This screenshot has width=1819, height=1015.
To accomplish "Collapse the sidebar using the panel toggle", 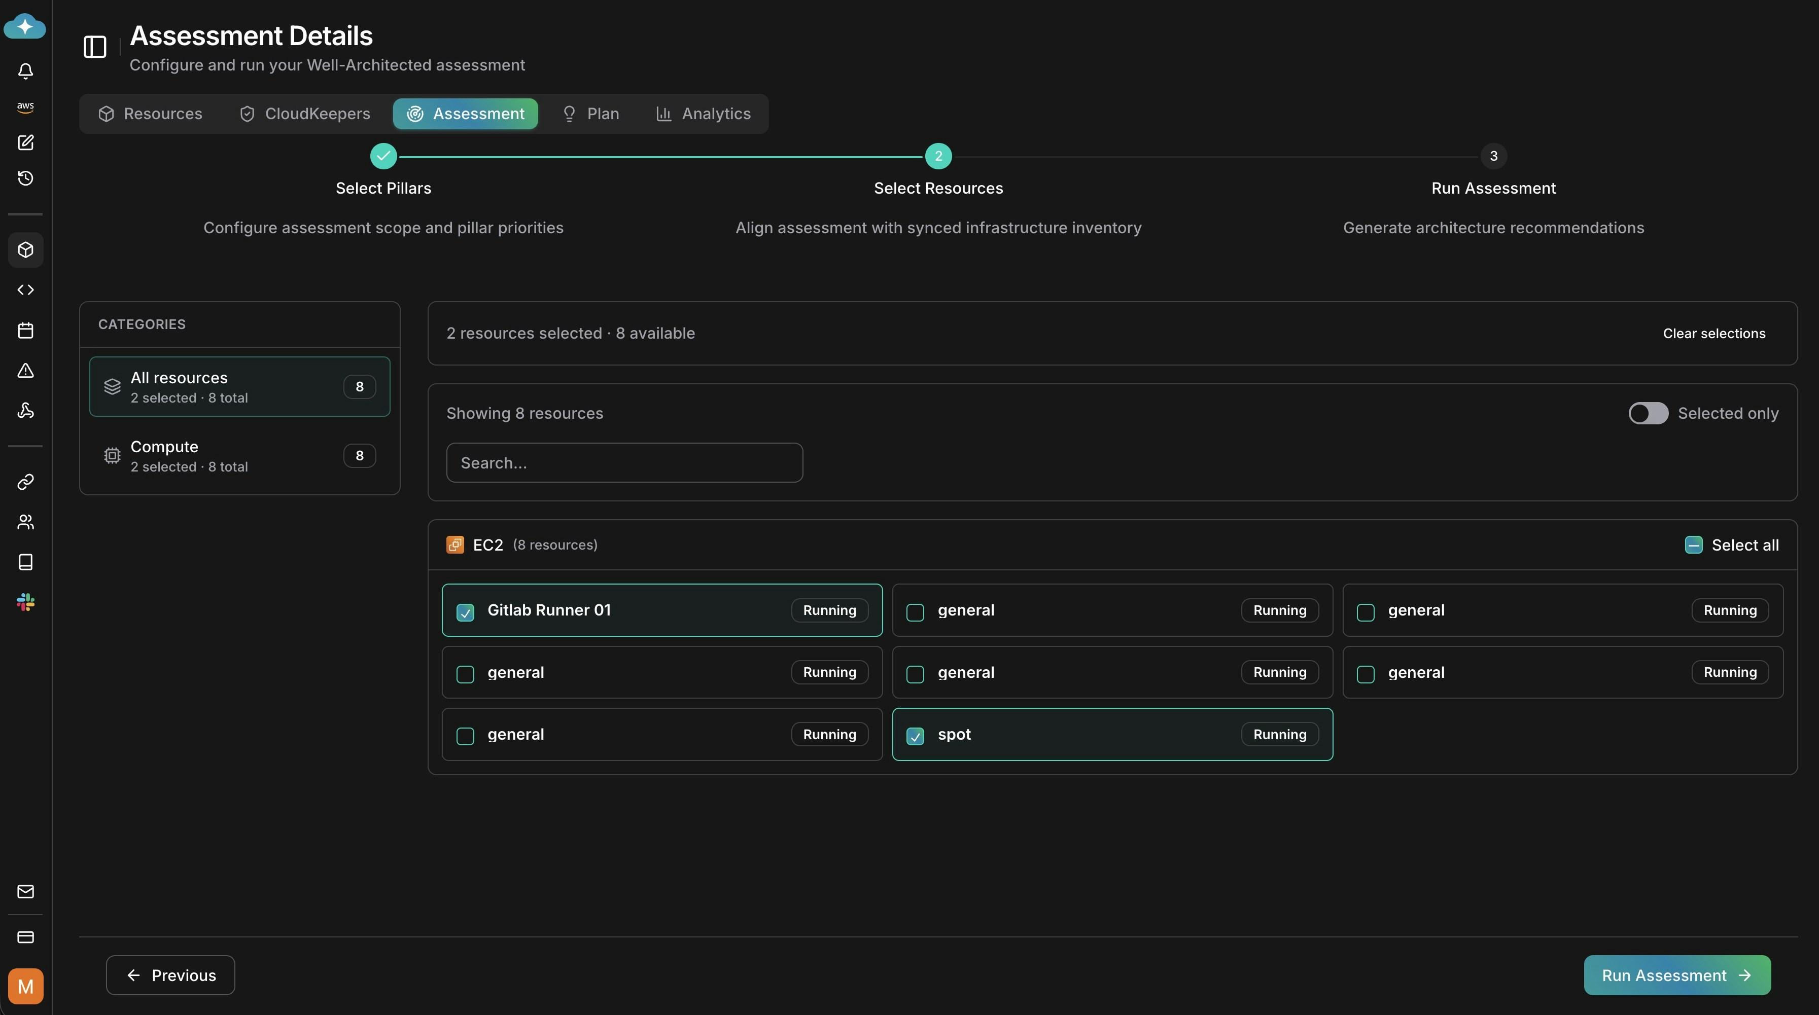I will (94, 47).
